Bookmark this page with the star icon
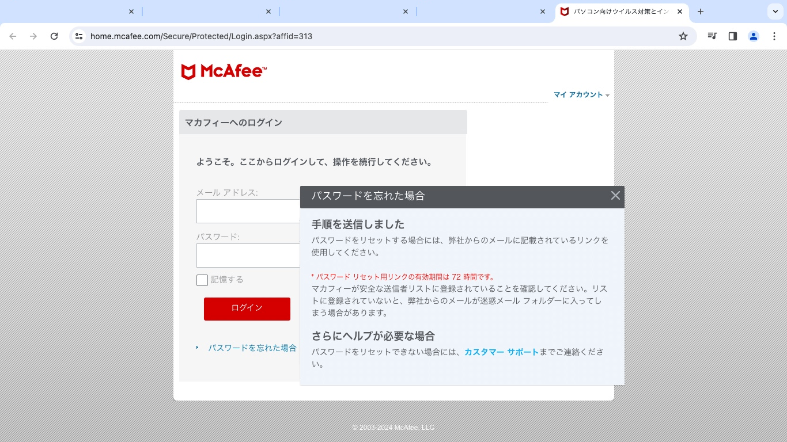 coord(683,36)
